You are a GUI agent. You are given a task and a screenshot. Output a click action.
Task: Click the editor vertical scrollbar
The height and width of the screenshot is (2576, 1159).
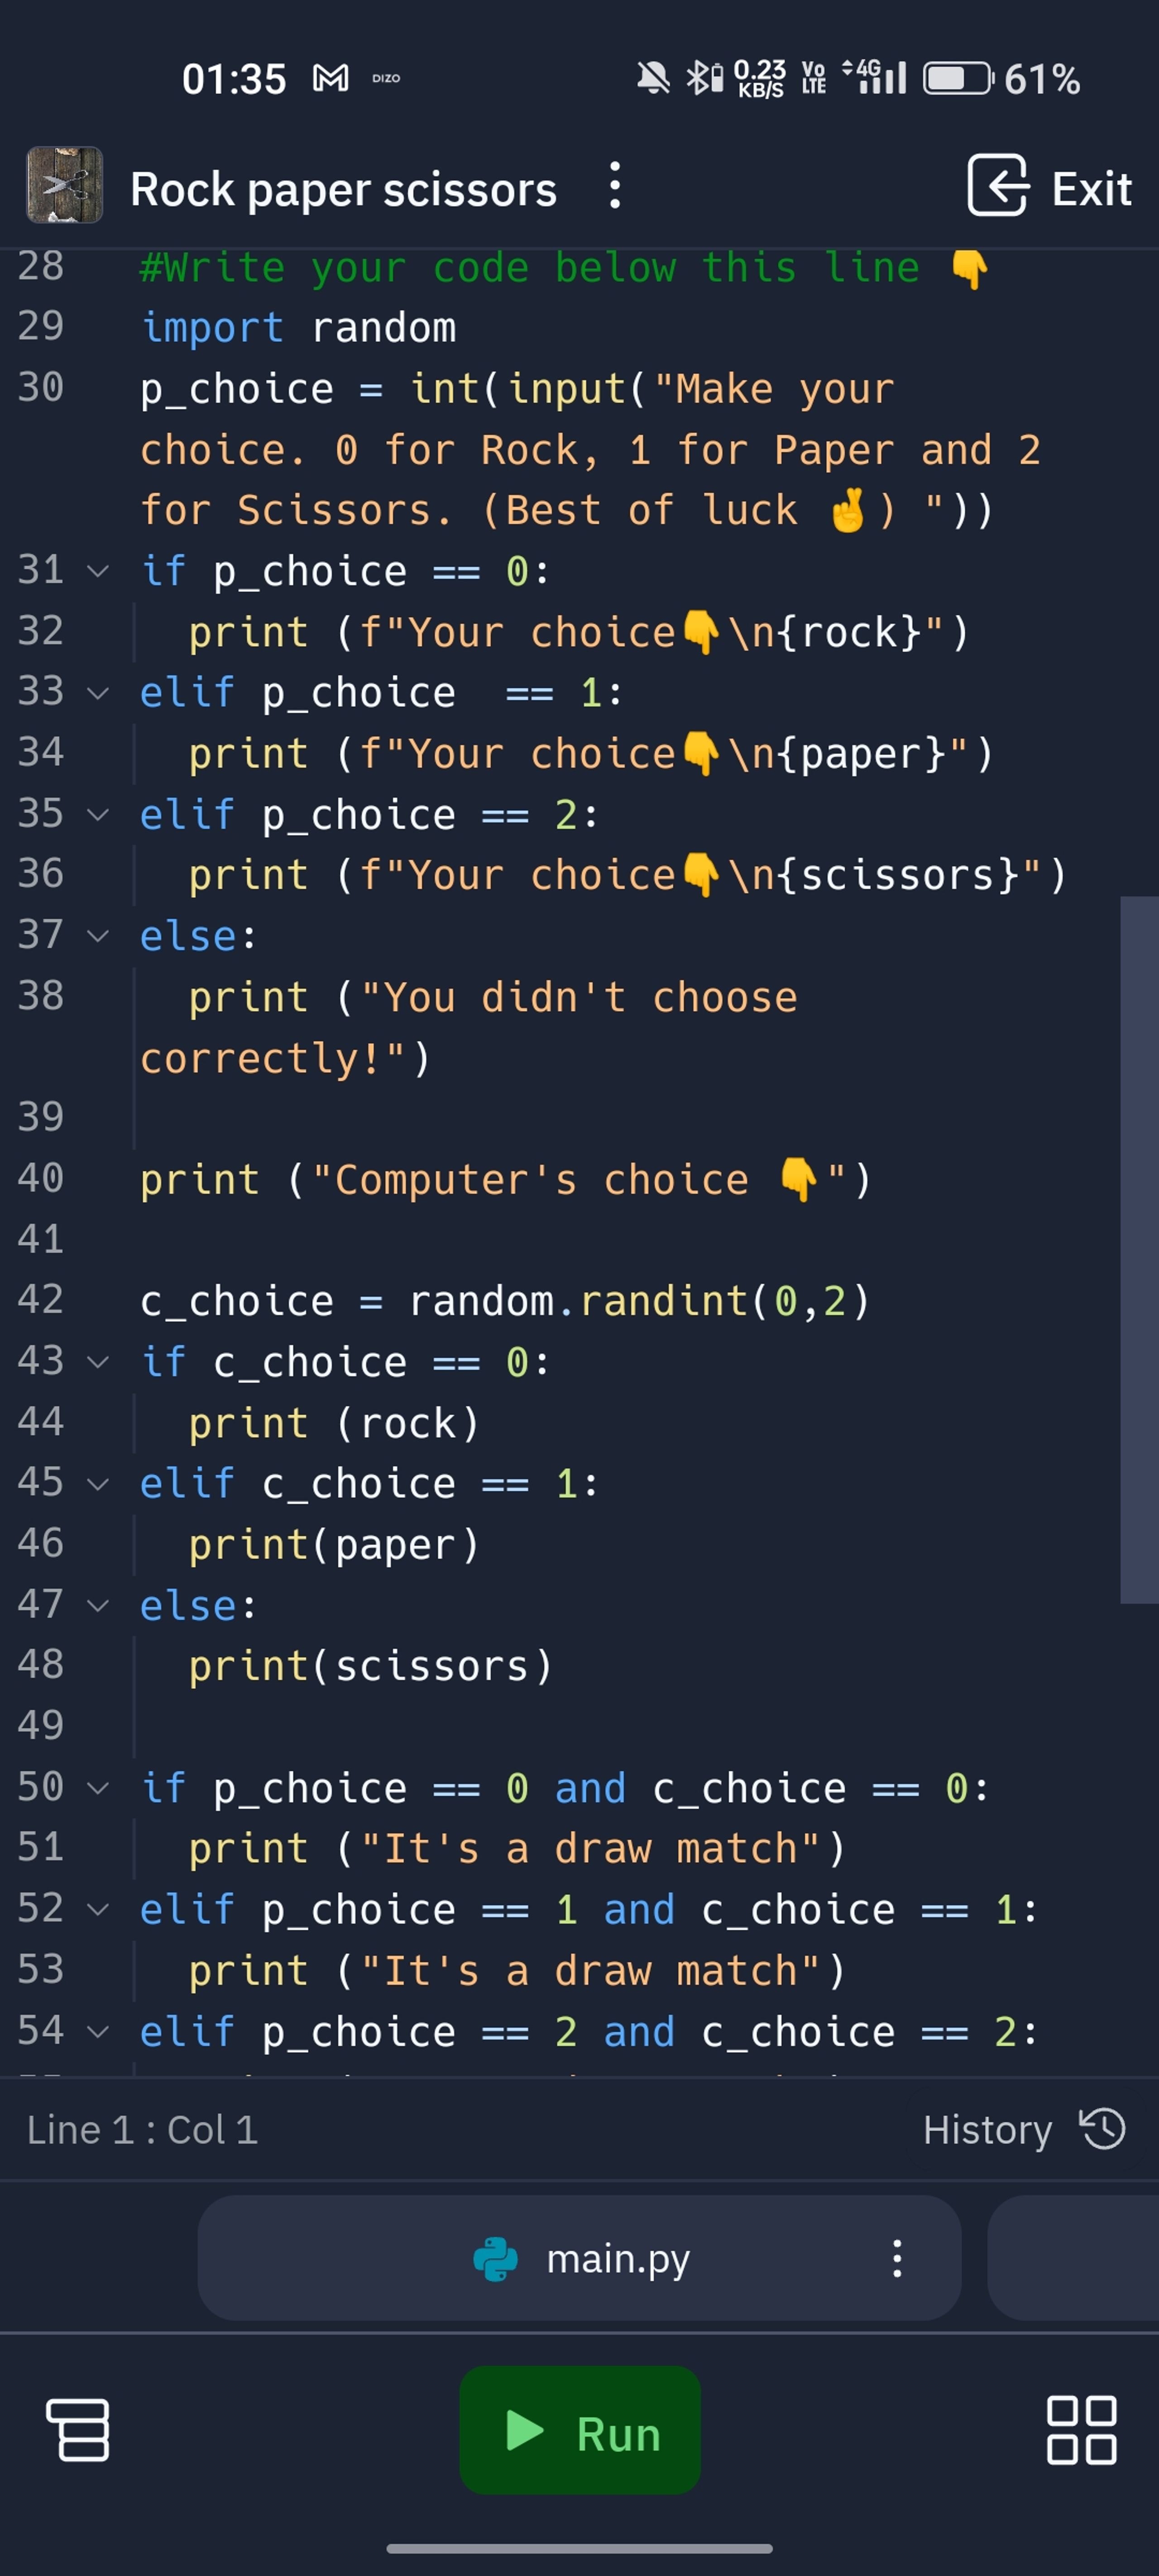[1139, 1250]
